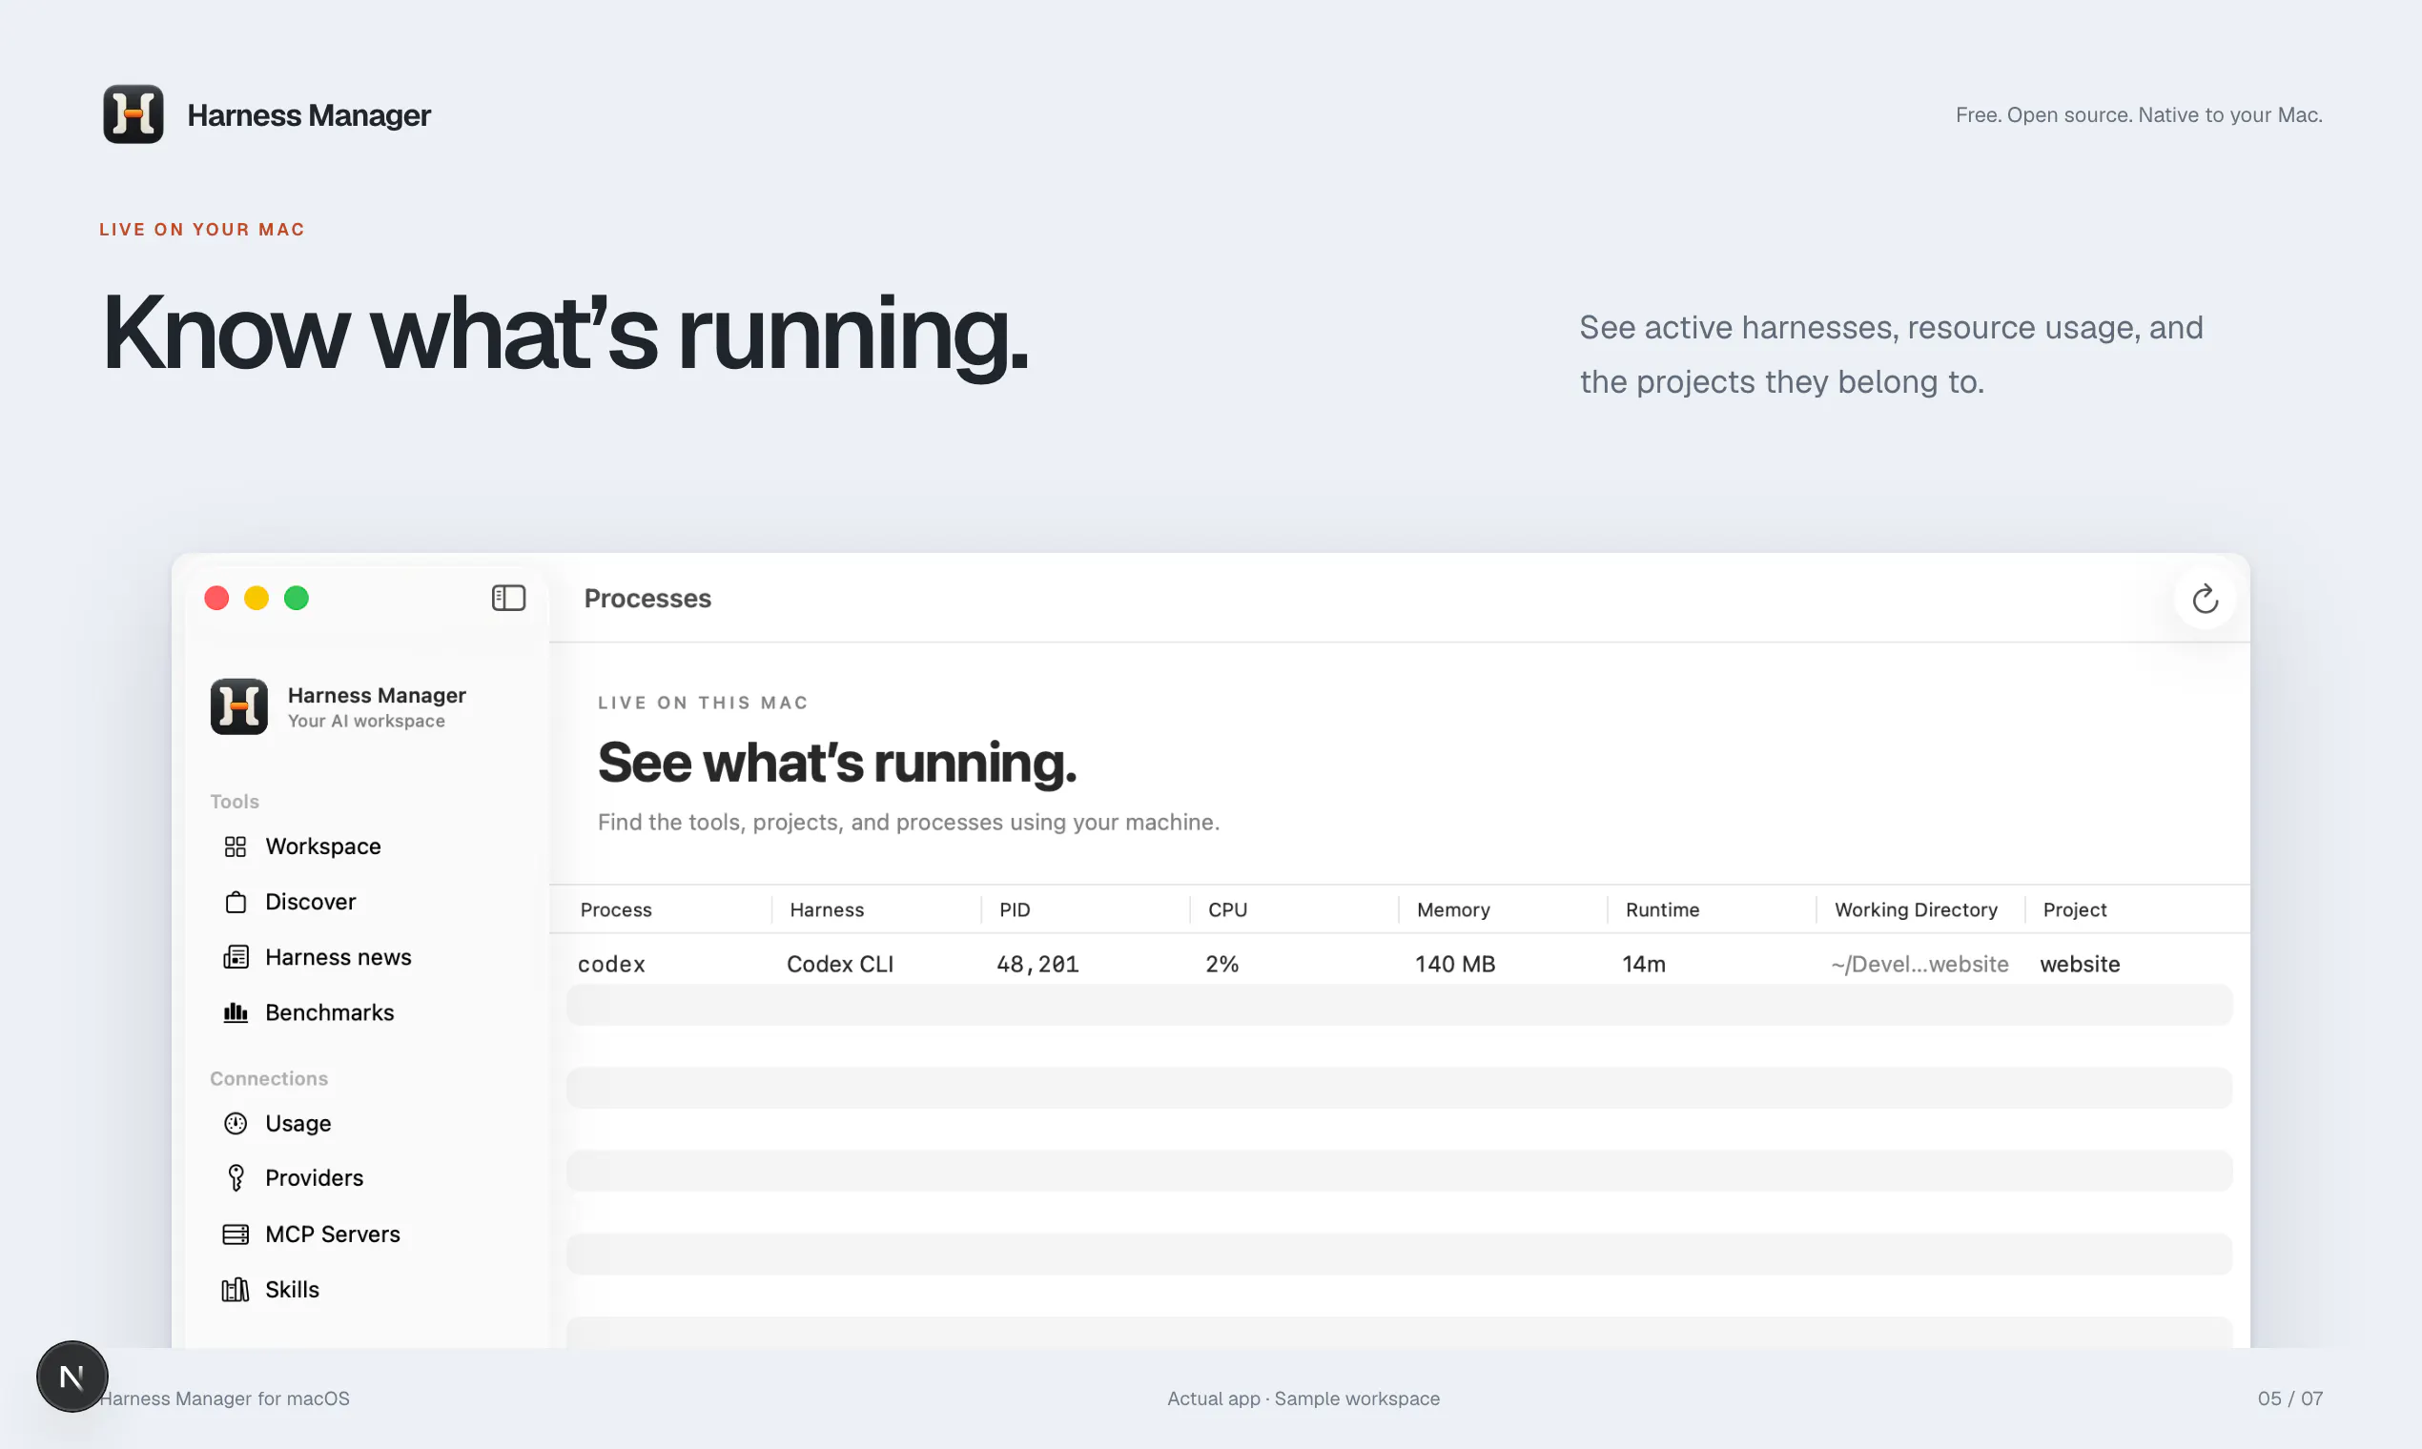This screenshot has width=2422, height=1449.
Task: Click the Benchmarks bar chart icon
Action: pos(236,1012)
